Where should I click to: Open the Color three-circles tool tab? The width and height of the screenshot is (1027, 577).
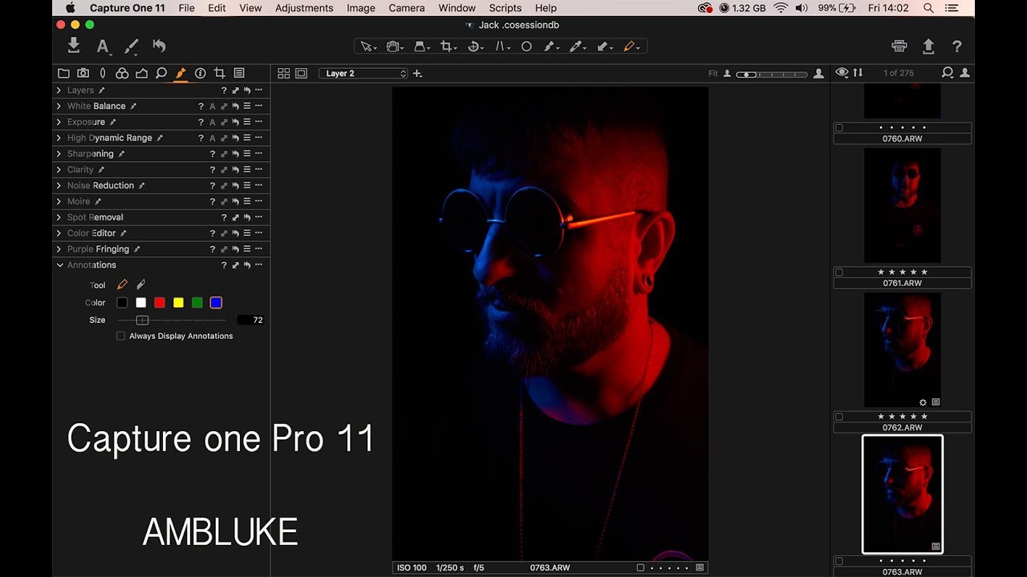122,73
